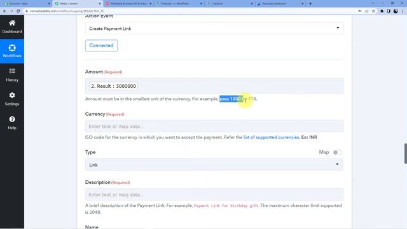Go forward with the browser forward arrow
Screen dimensions: 407x229
click(11, 11)
